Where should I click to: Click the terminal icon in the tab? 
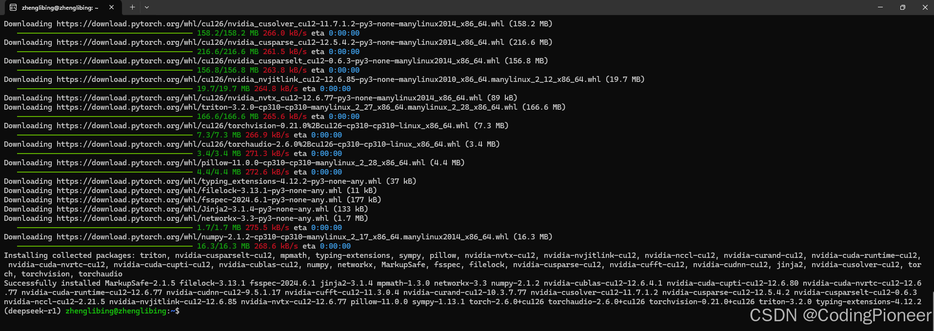(x=13, y=8)
